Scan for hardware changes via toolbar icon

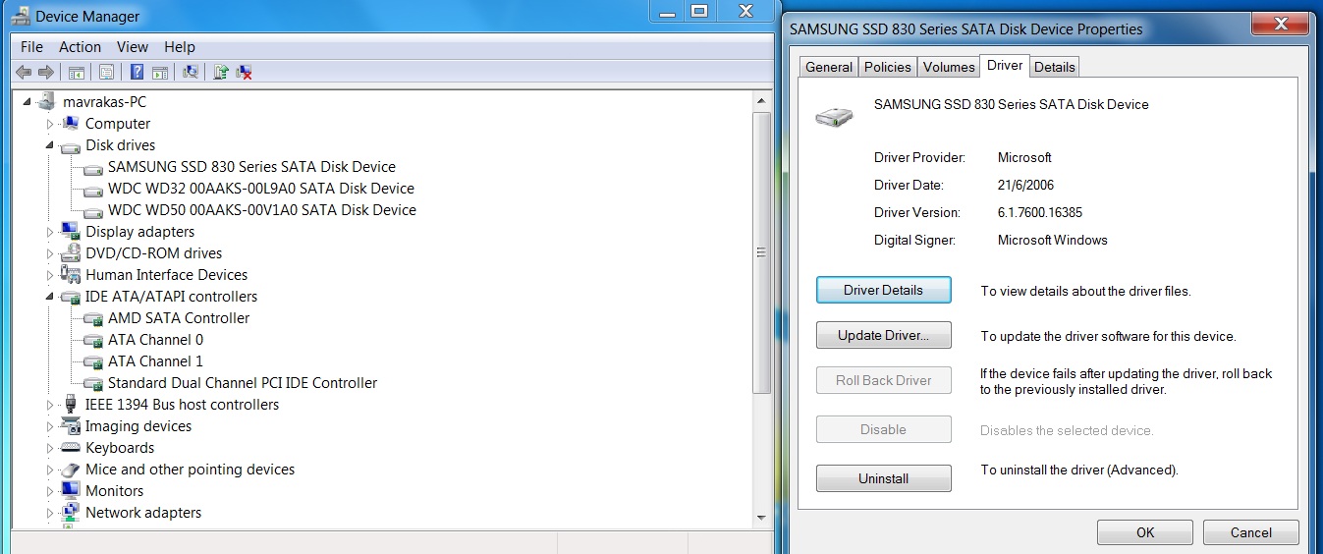[x=191, y=72]
